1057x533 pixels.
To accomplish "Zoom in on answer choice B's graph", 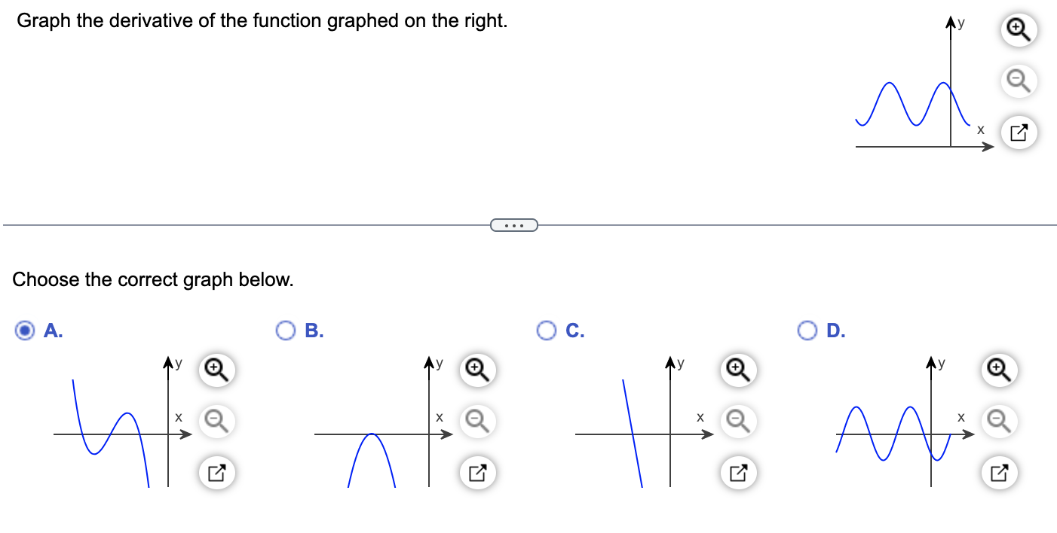I will click(476, 370).
